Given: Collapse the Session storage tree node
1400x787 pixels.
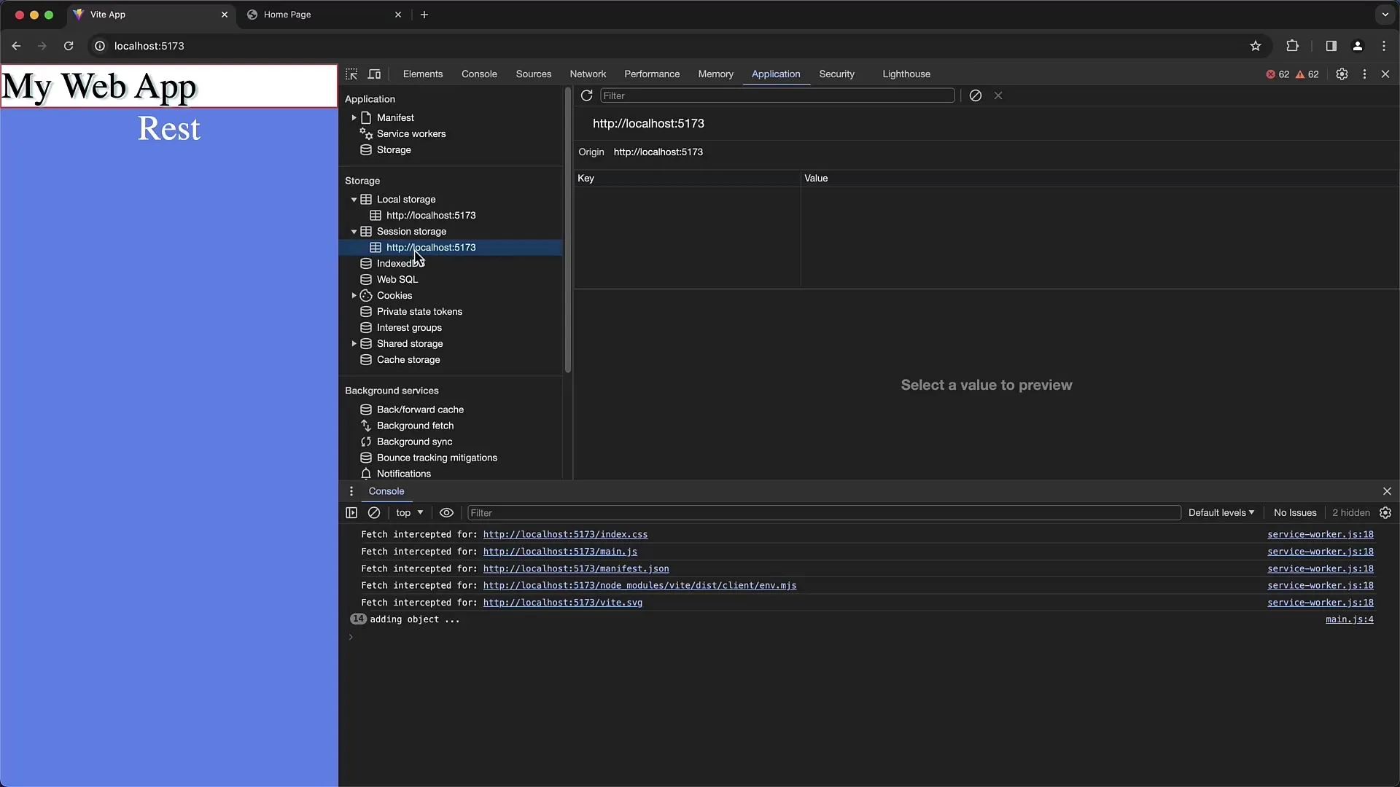Looking at the screenshot, I should [354, 232].
